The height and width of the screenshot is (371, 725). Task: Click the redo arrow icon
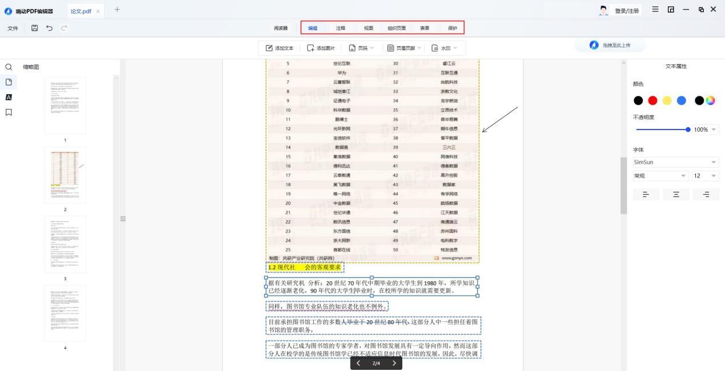coord(64,28)
